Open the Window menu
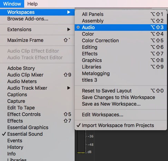 pyautogui.click(x=12, y=4)
